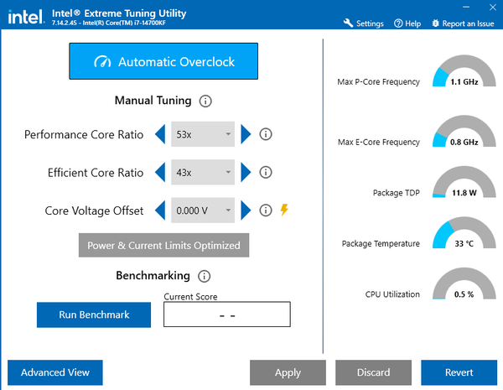This screenshot has height=390, width=503.
Task: Click the info icon beside Benchmarking
Action: [x=205, y=276]
